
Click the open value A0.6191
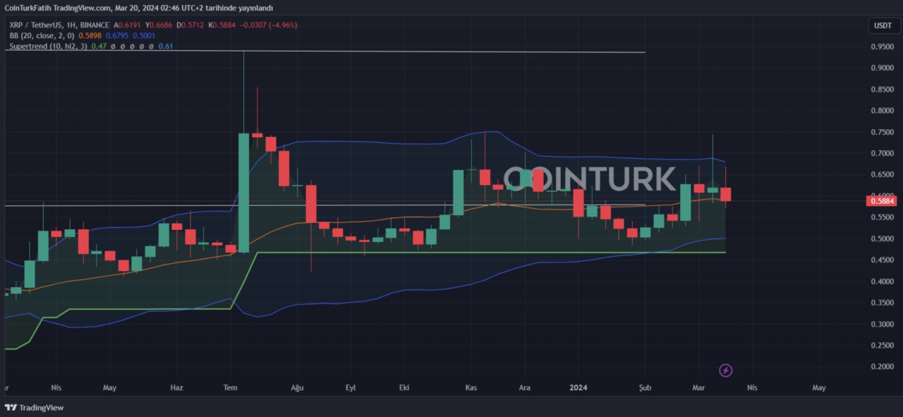[128, 25]
